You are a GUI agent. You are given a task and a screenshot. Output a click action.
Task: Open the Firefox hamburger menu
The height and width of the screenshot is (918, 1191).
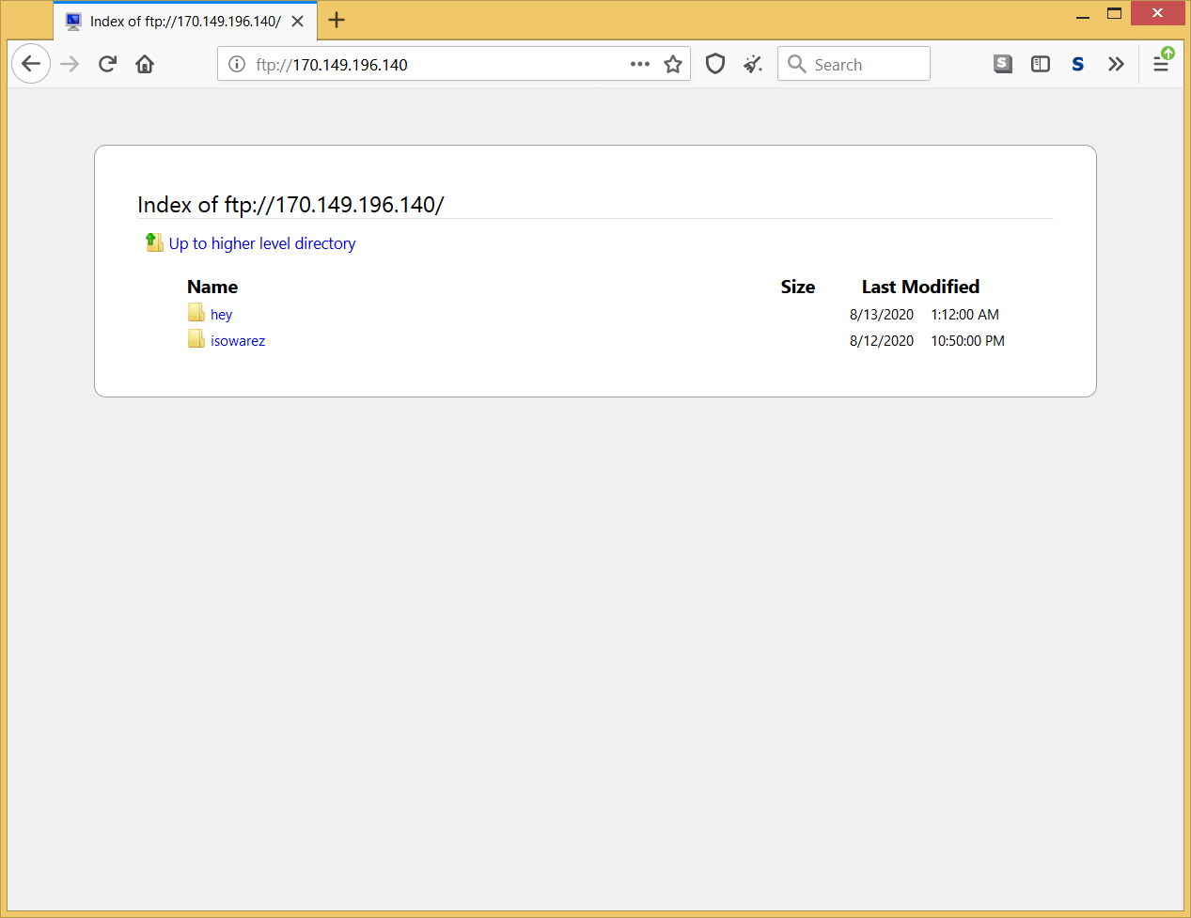point(1162,64)
